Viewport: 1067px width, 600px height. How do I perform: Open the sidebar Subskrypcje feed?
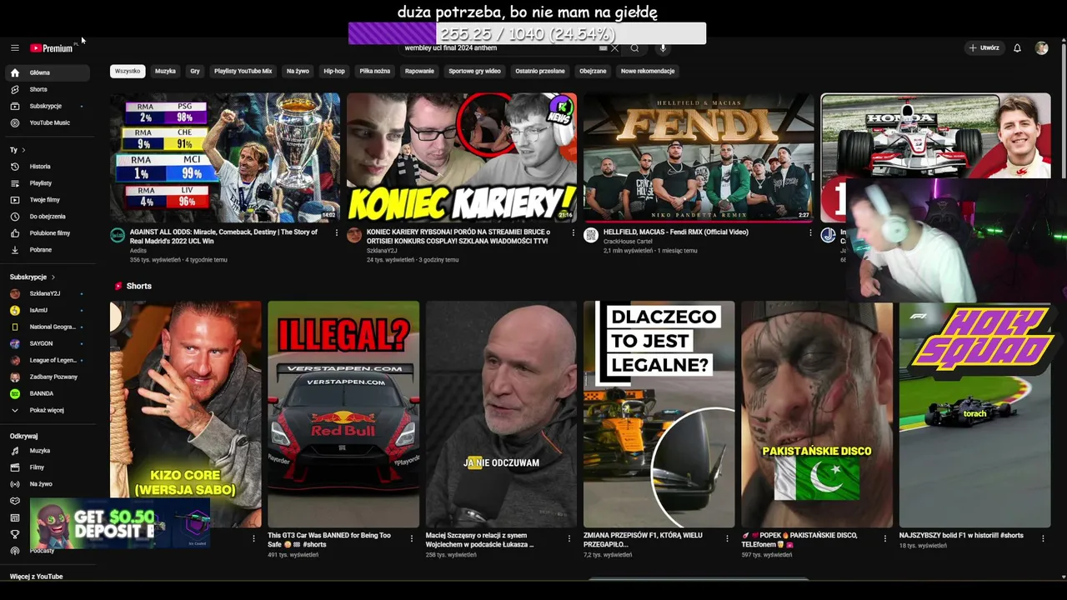tap(48, 106)
